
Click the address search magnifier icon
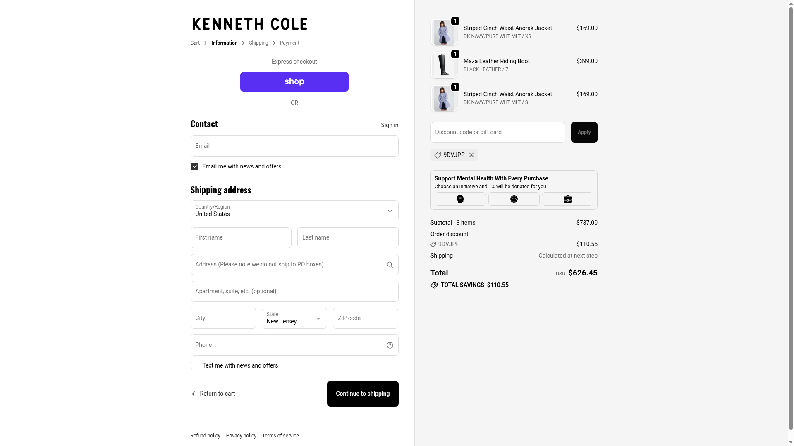(390, 265)
